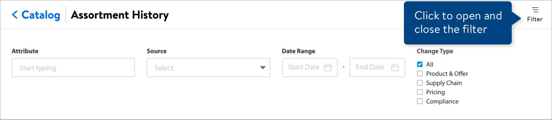Screen dimensions: 552x120
Task: Click the Filter text label
Action: tap(535, 19)
